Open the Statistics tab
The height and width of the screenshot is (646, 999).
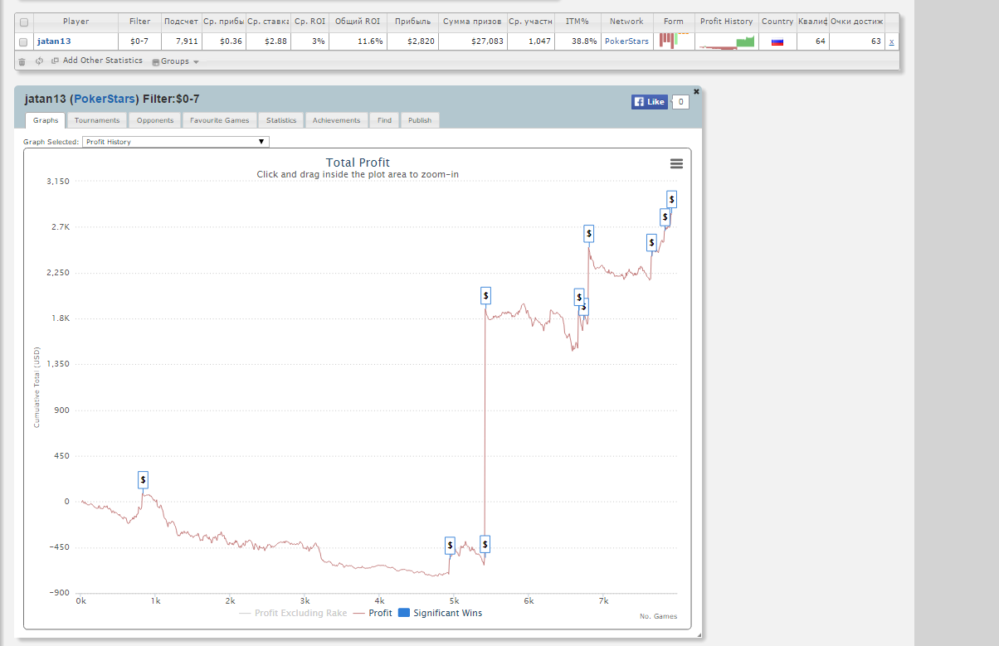tap(281, 120)
